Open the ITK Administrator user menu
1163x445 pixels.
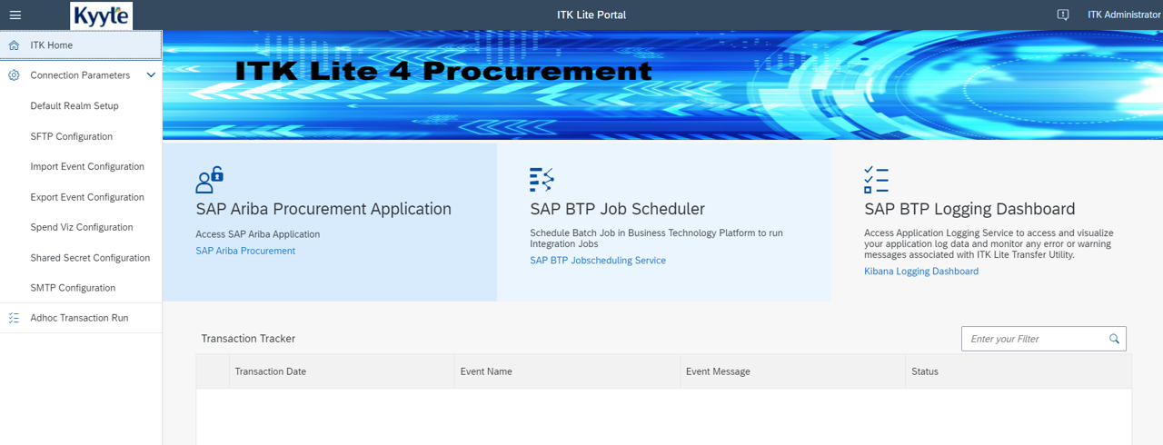pyautogui.click(x=1124, y=15)
